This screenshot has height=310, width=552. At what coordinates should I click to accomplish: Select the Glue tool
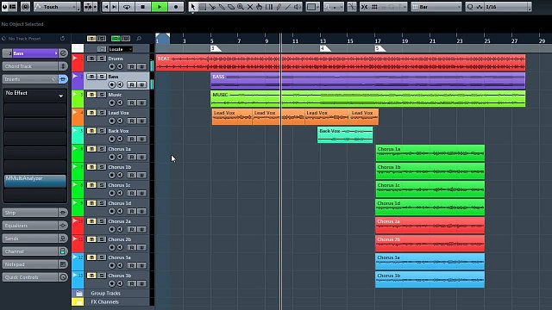coord(222,7)
